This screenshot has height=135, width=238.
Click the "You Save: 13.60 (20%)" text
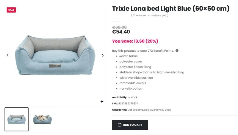pos(135,41)
